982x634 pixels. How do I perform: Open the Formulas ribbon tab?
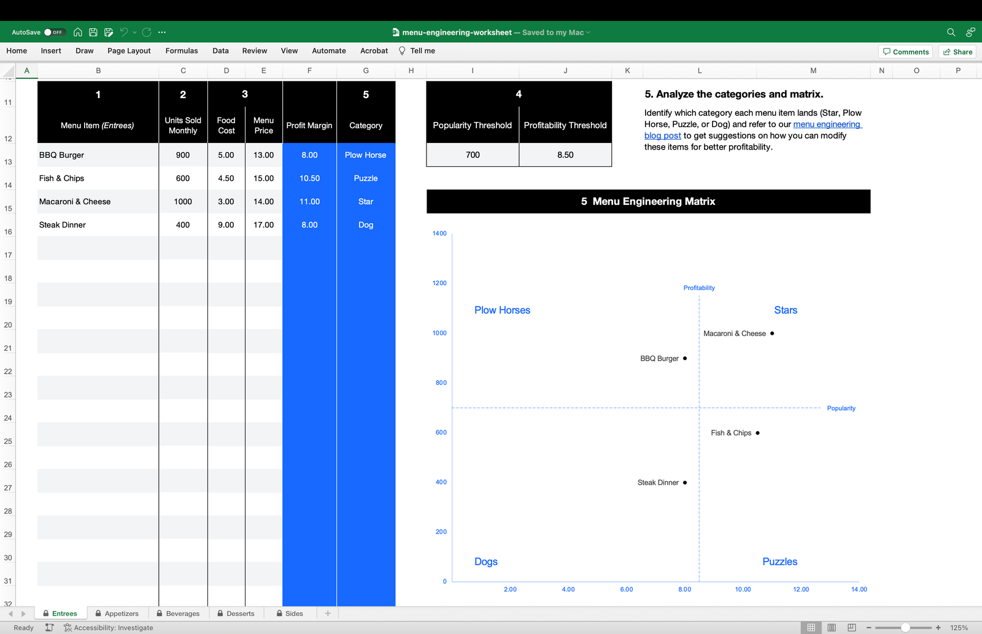tap(182, 51)
